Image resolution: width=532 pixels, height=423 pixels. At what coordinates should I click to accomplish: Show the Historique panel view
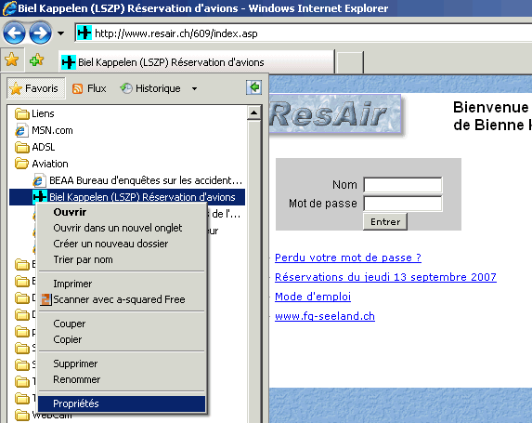151,88
